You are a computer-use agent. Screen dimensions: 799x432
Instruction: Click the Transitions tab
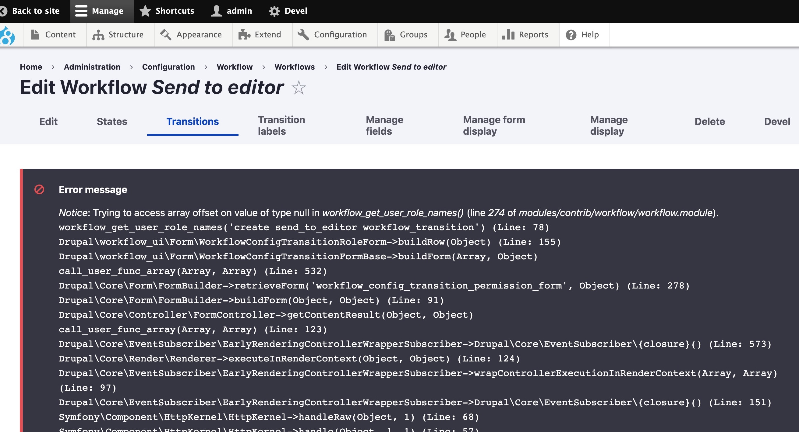pos(193,121)
